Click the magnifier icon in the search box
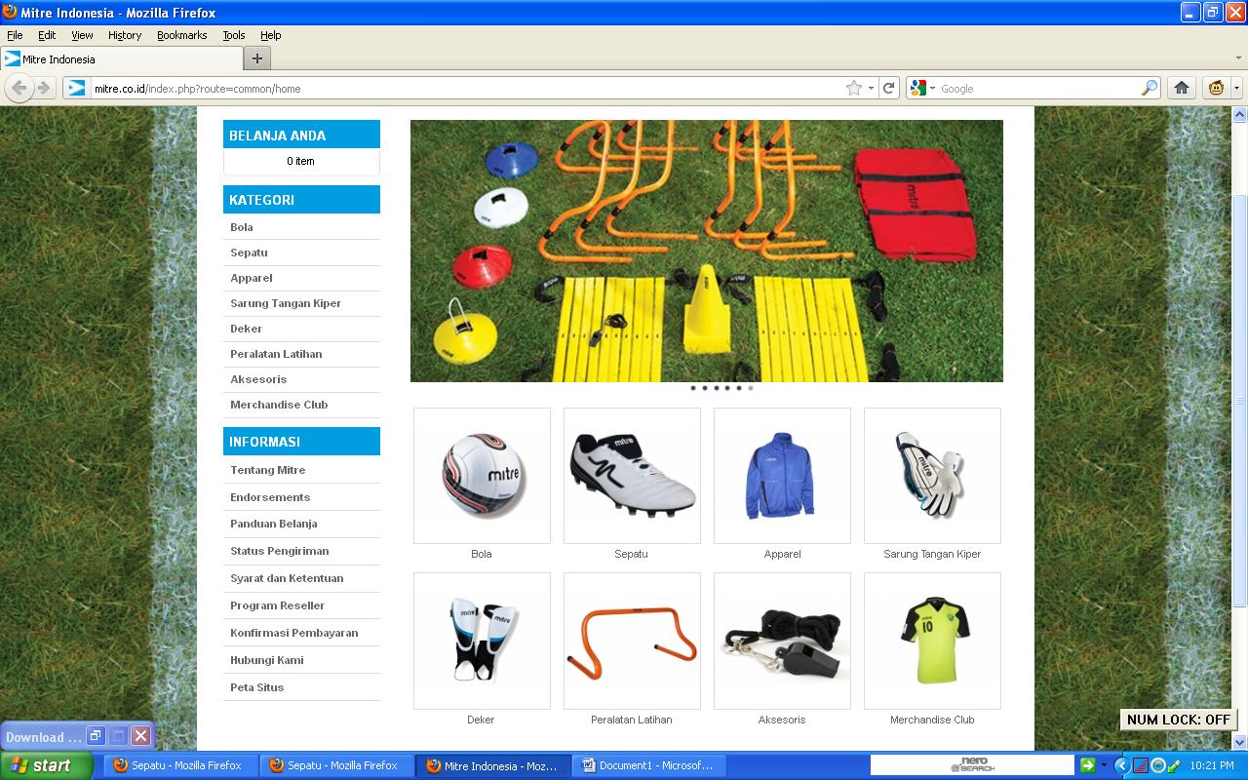Image resolution: width=1248 pixels, height=780 pixels. 1150,88
